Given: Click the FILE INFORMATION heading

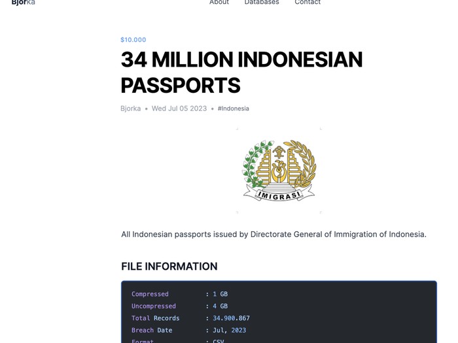Looking at the screenshot, I should tap(169, 267).
